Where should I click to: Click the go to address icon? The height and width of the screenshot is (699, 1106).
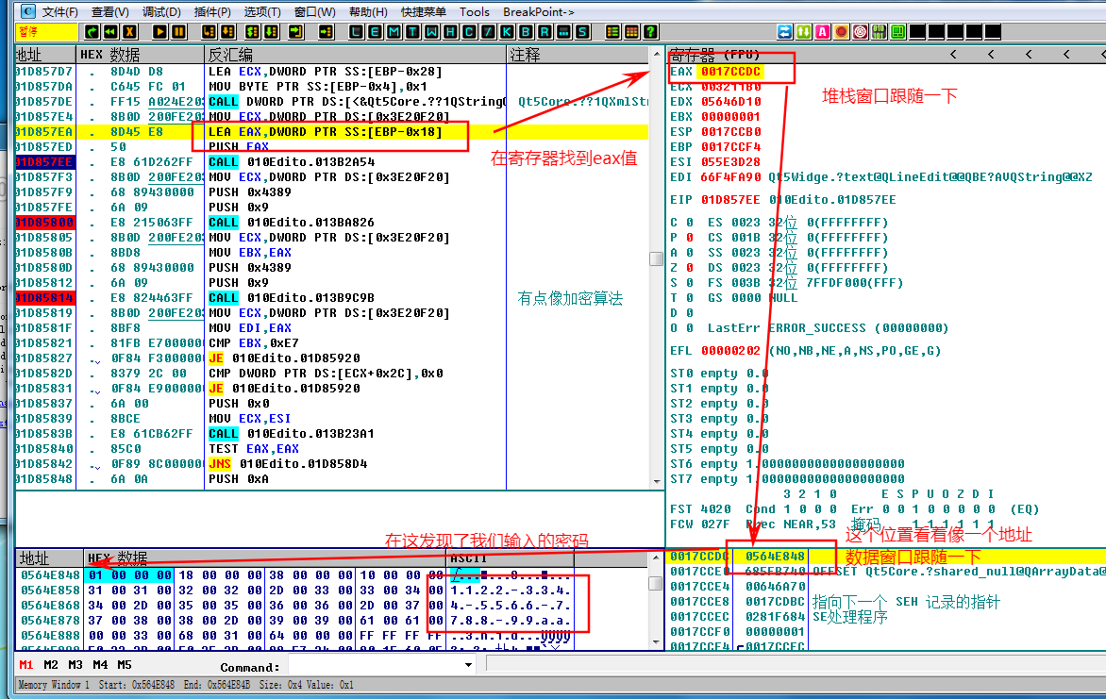(326, 32)
